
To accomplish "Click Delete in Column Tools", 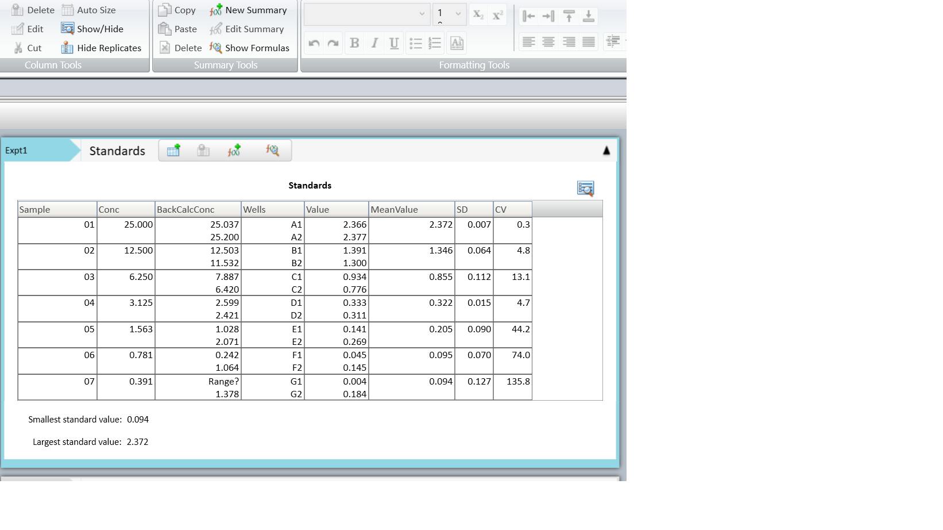I will tap(33, 10).
